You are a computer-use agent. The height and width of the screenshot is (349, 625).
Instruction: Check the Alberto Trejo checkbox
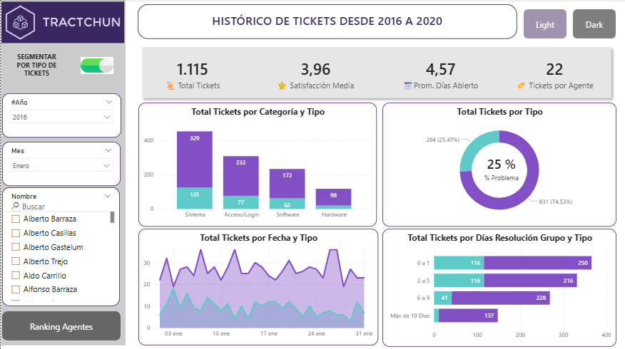tap(16, 261)
